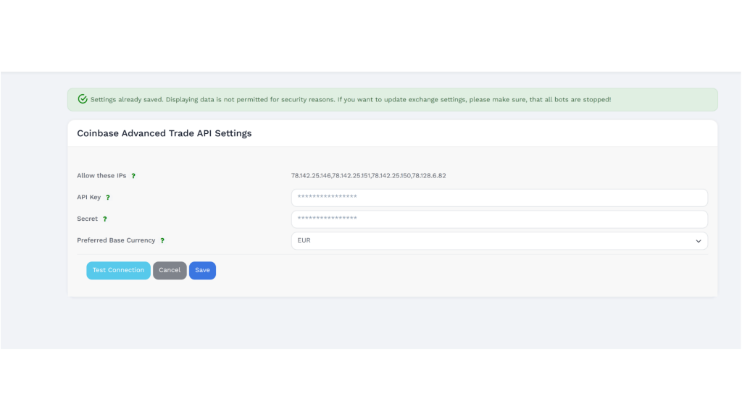Click the last IP address 78.128.6.82

[429, 175]
